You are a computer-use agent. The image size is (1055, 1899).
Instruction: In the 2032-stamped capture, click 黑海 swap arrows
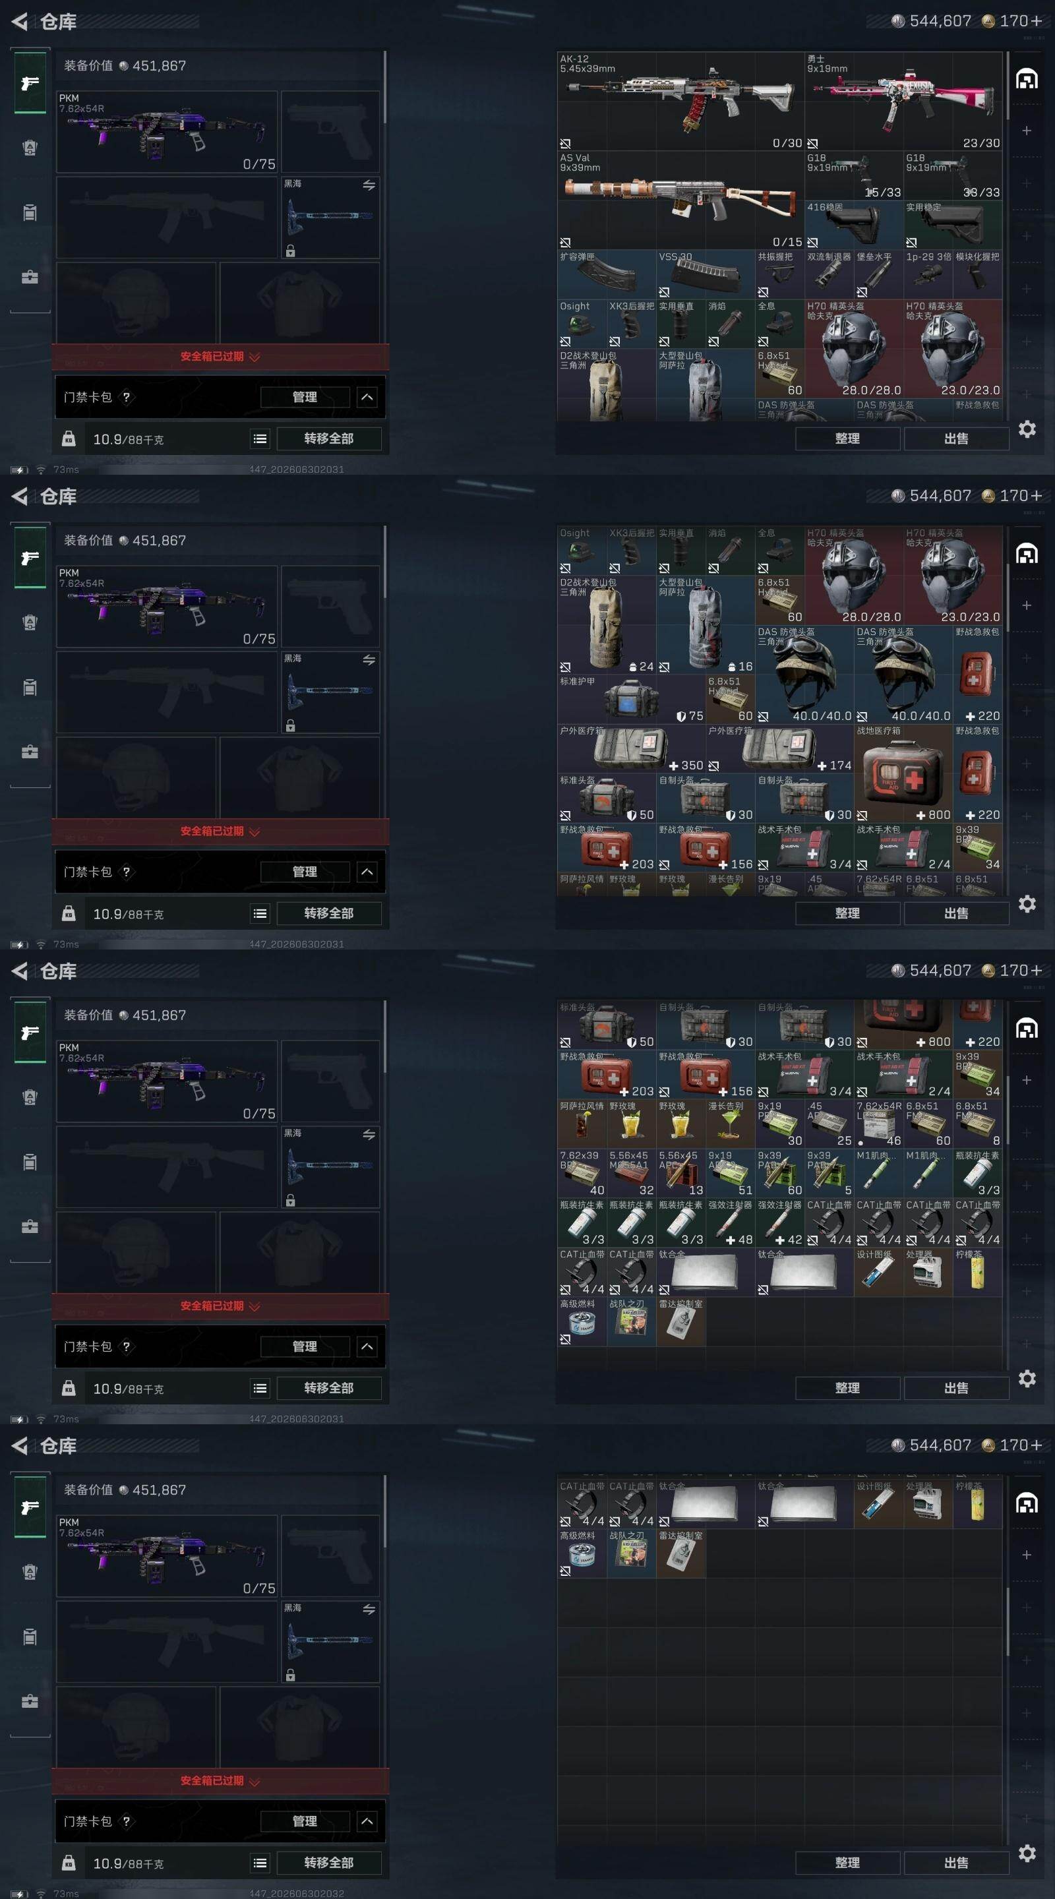369,1610
